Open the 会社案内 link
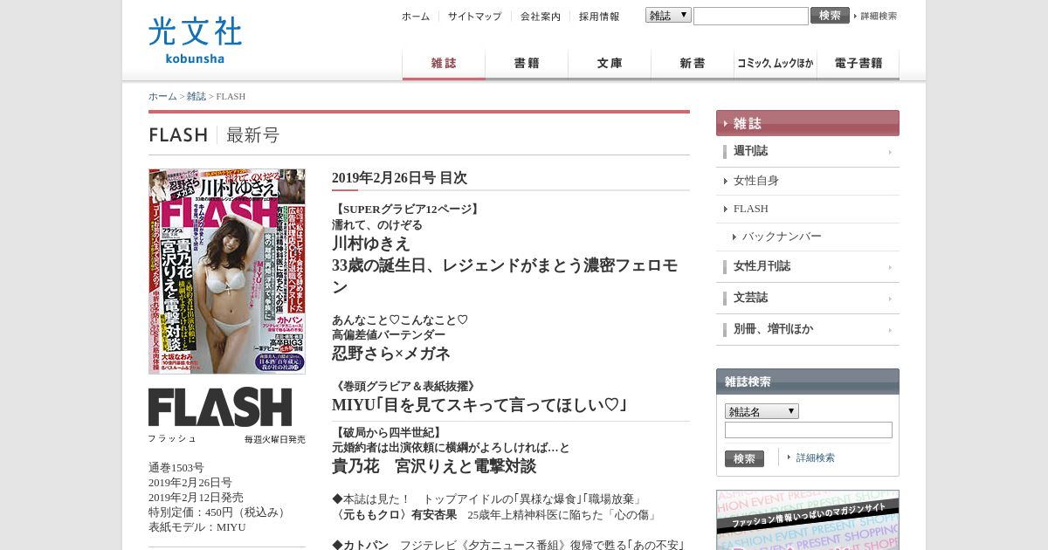Screen dimensions: 1048x550 [x=541, y=16]
